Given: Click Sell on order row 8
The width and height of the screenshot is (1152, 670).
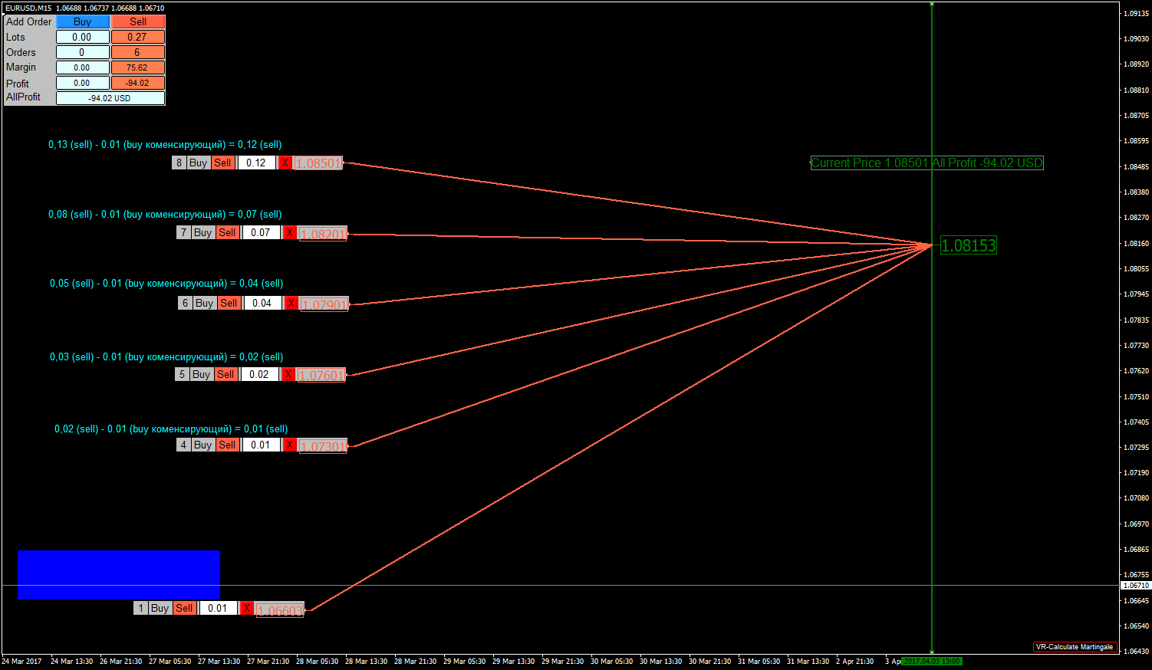Looking at the screenshot, I should click(222, 163).
